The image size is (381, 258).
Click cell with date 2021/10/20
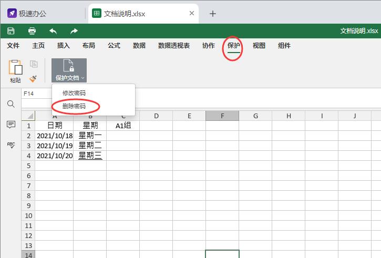click(55, 156)
